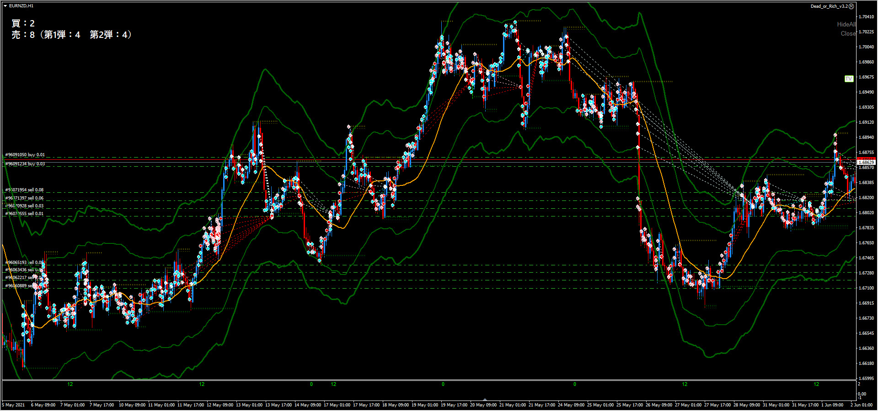Image resolution: width=878 pixels, height=411 pixels.
Task: Select order #96060889 sell label
Action: click(24, 285)
